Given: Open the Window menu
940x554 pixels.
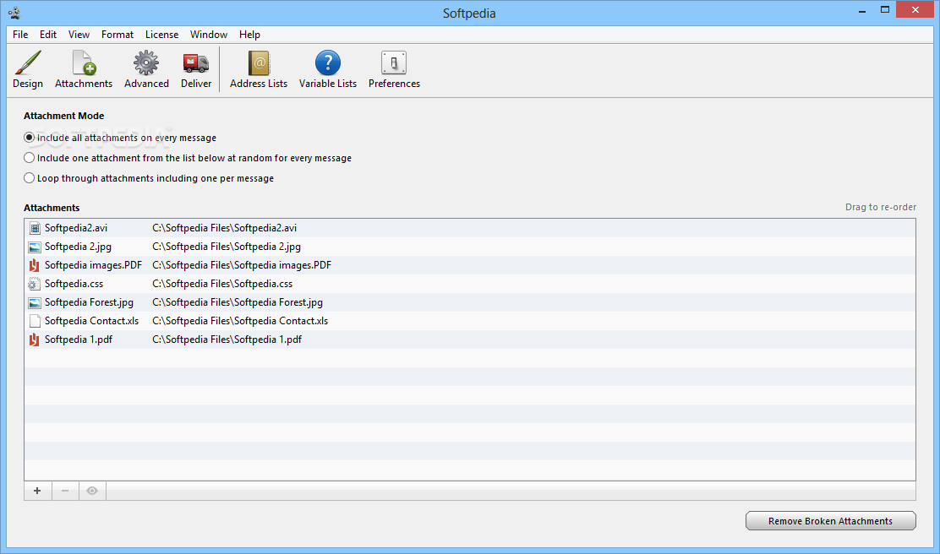Looking at the screenshot, I should pyautogui.click(x=209, y=34).
